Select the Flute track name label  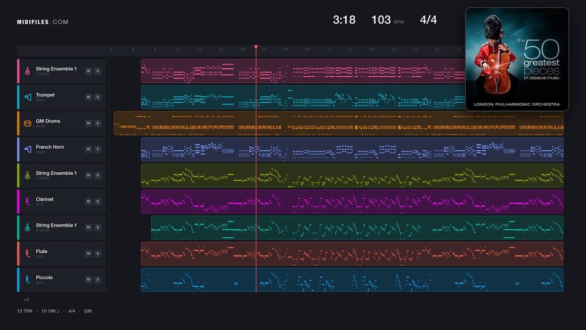tap(42, 252)
